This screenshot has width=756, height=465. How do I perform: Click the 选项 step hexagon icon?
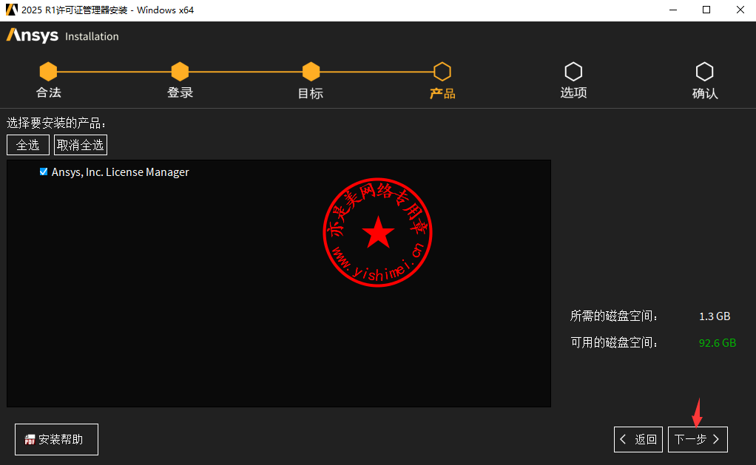coord(573,72)
